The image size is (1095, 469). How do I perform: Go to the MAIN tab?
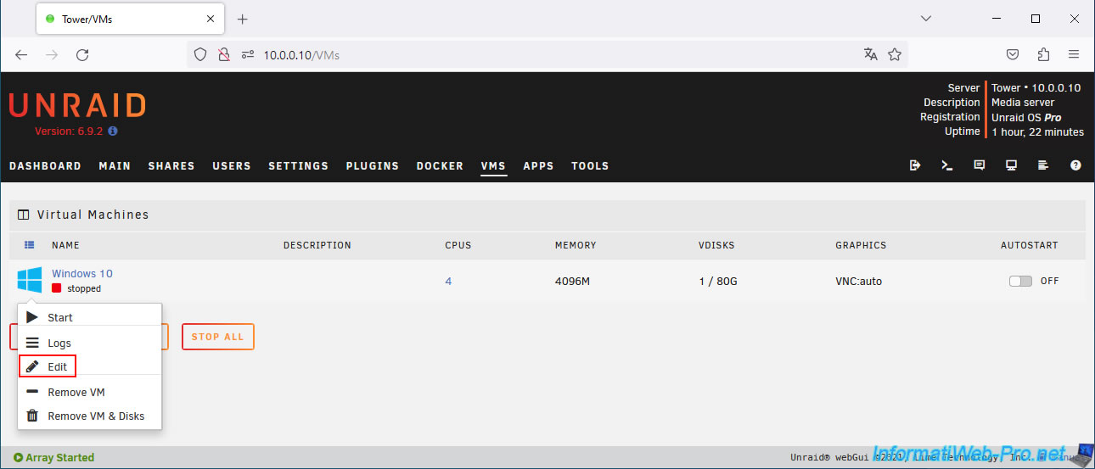pyautogui.click(x=115, y=166)
